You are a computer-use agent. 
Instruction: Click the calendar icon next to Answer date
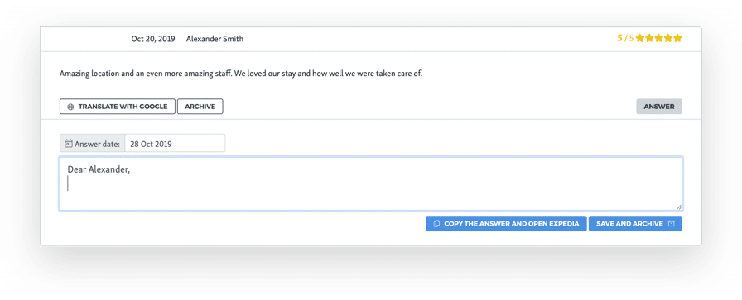[x=68, y=144]
